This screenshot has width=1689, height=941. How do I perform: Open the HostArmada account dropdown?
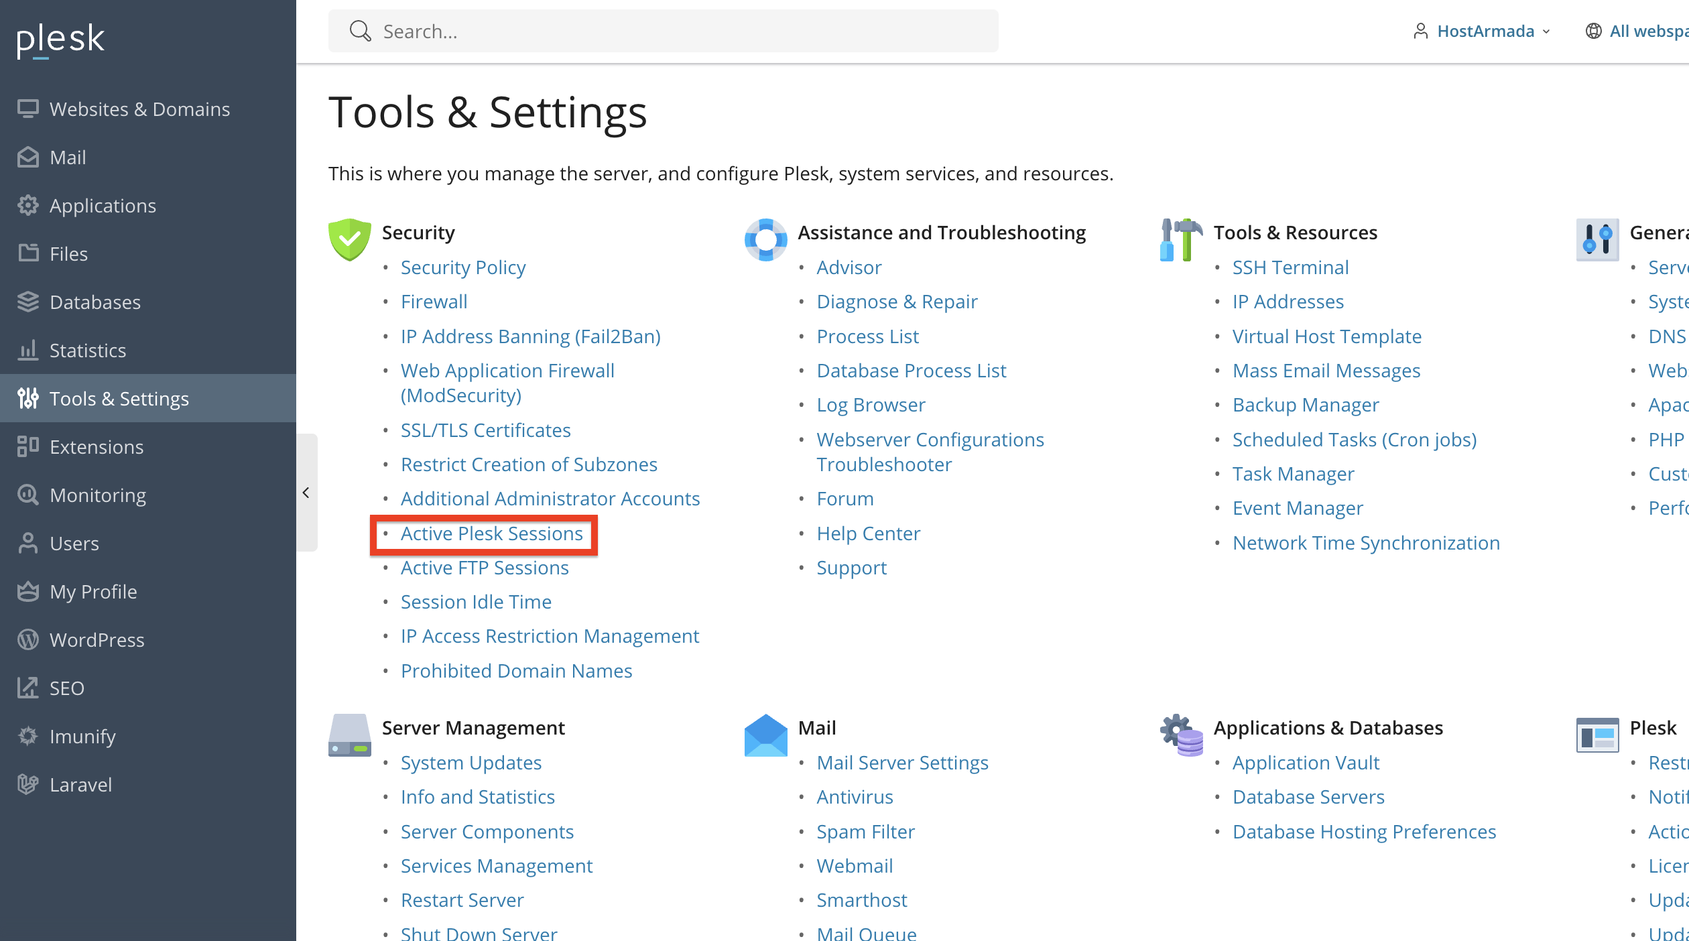tap(1482, 32)
